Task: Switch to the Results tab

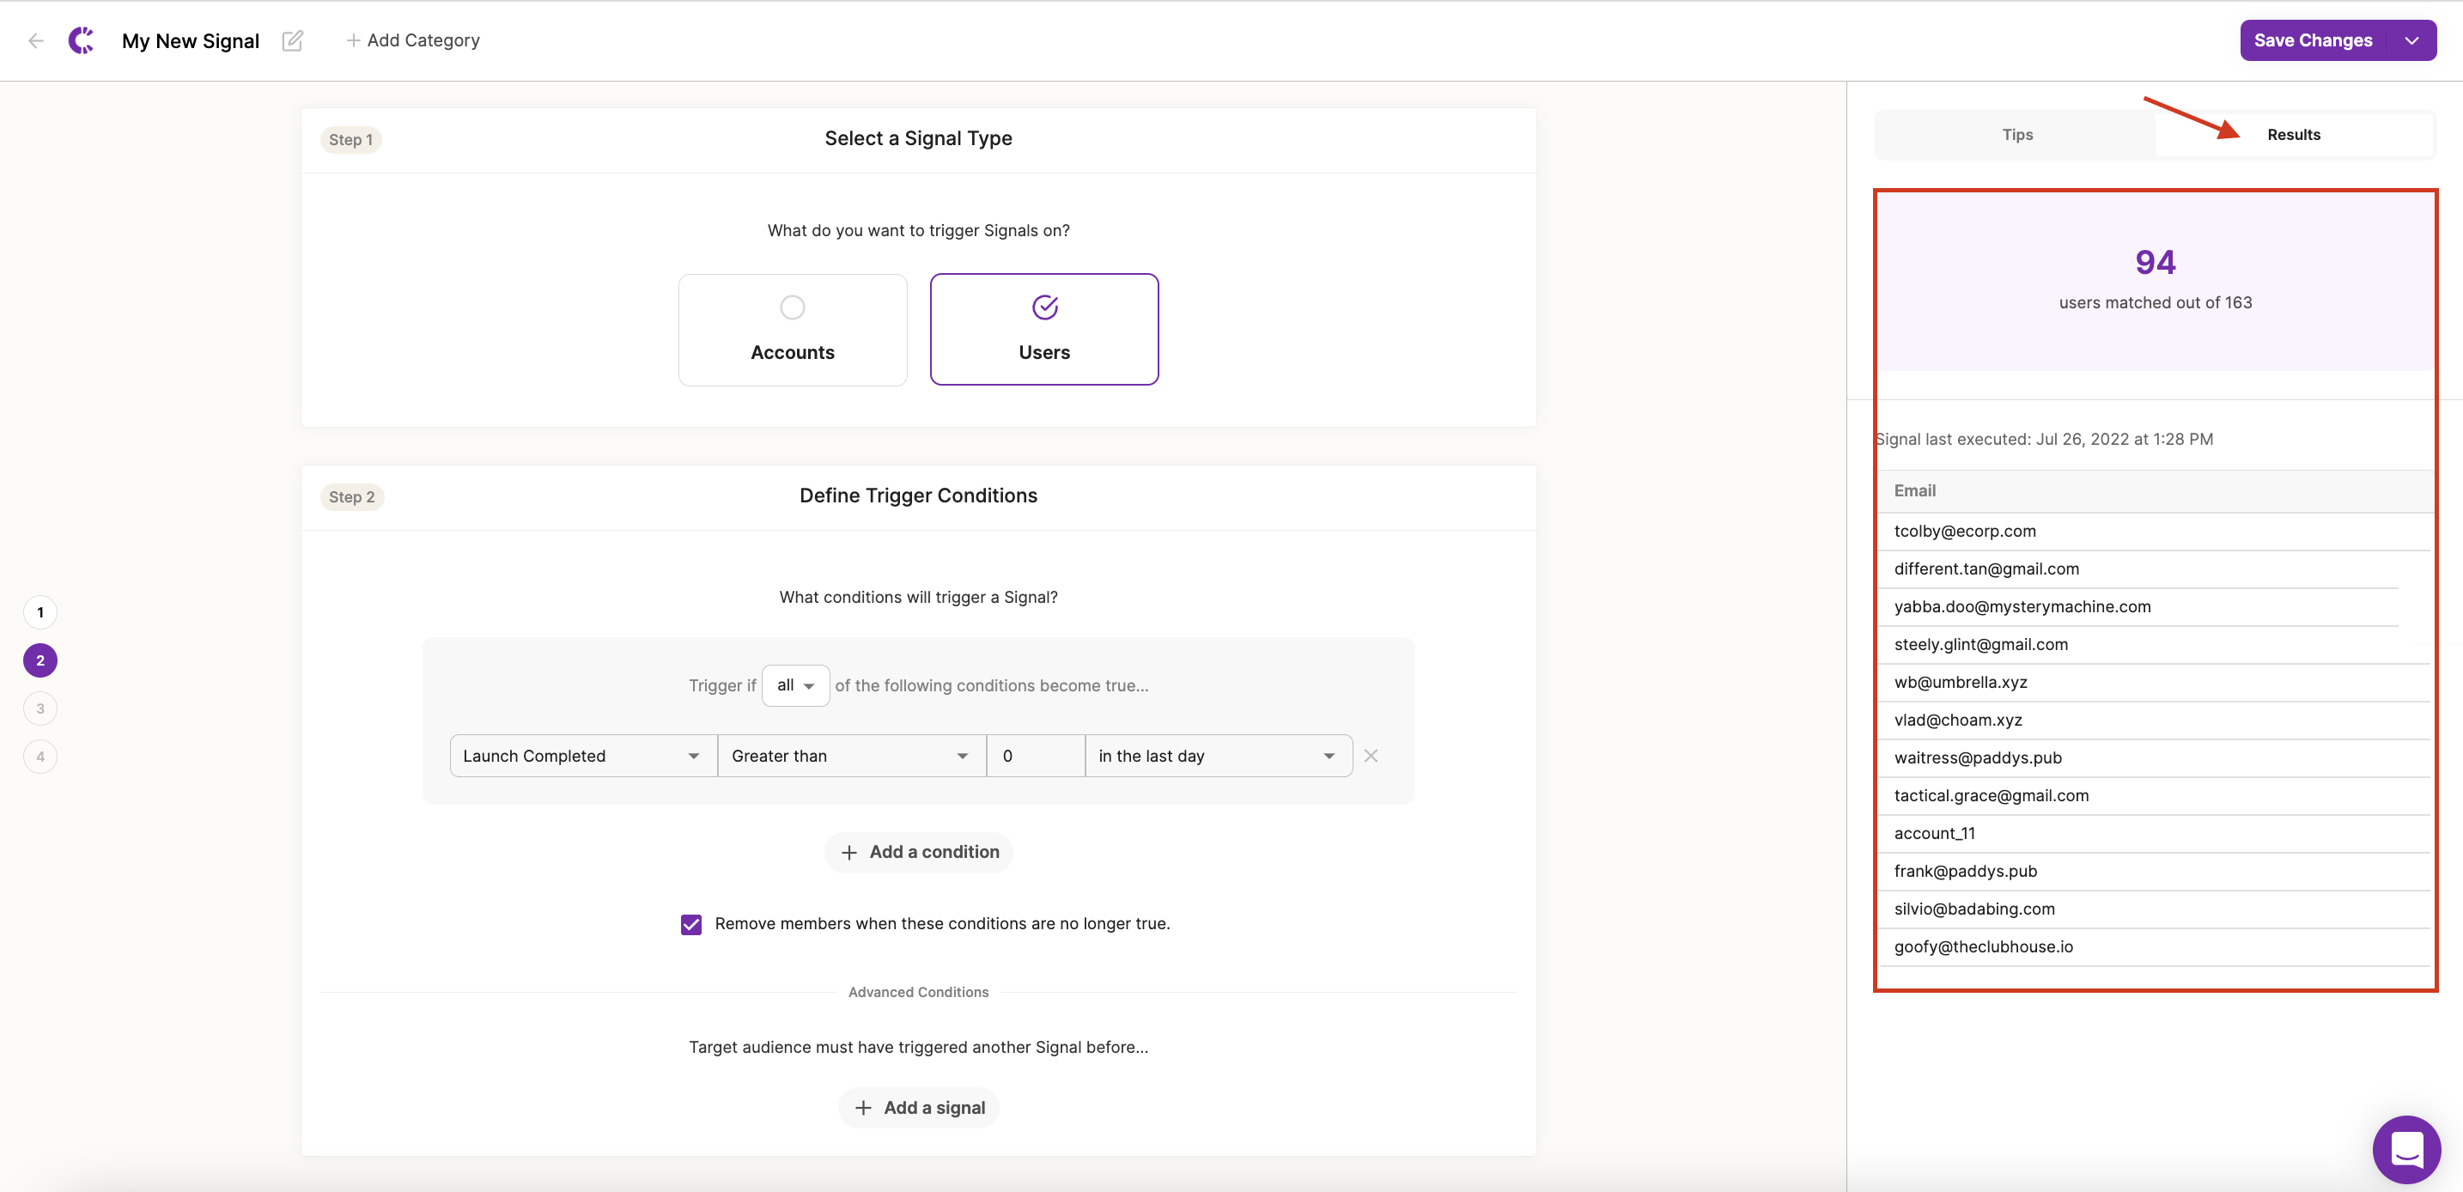Action: pos(2293,135)
